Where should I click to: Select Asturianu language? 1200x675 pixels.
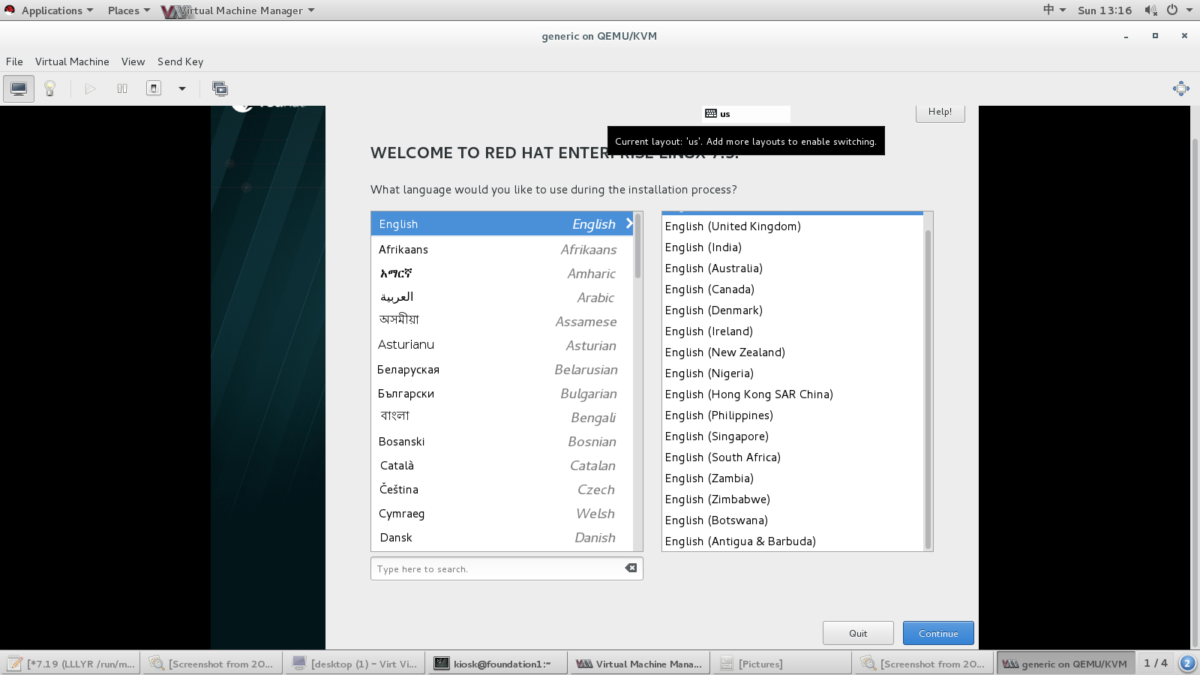point(502,345)
